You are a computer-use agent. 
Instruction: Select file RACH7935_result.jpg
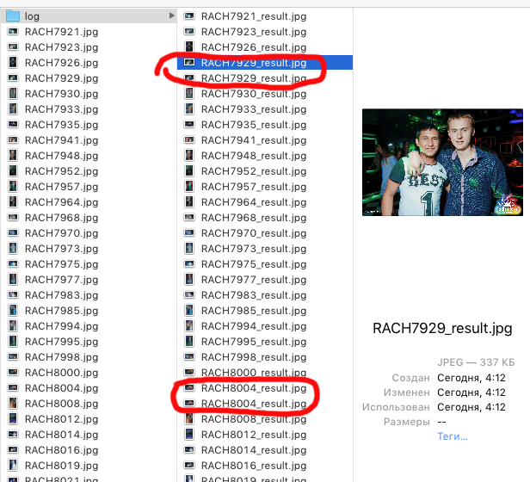254,125
